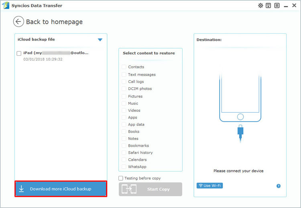The image size is (301, 208).
Task: Select the iPad backup entry name
Action: pos(56,53)
